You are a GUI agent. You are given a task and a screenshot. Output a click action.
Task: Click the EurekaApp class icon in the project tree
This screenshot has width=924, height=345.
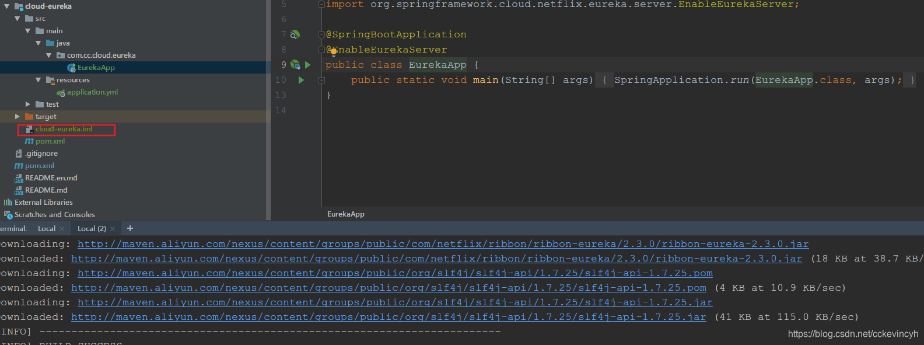click(x=71, y=68)
